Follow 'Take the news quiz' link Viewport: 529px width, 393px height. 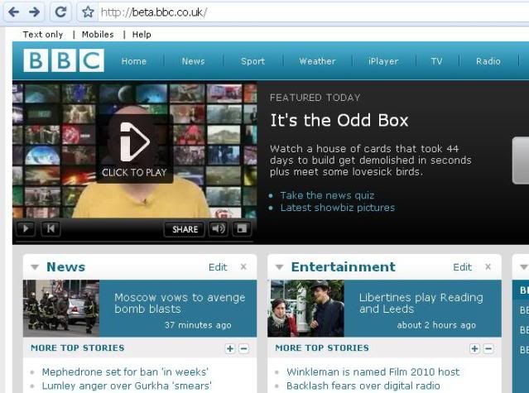327,195
